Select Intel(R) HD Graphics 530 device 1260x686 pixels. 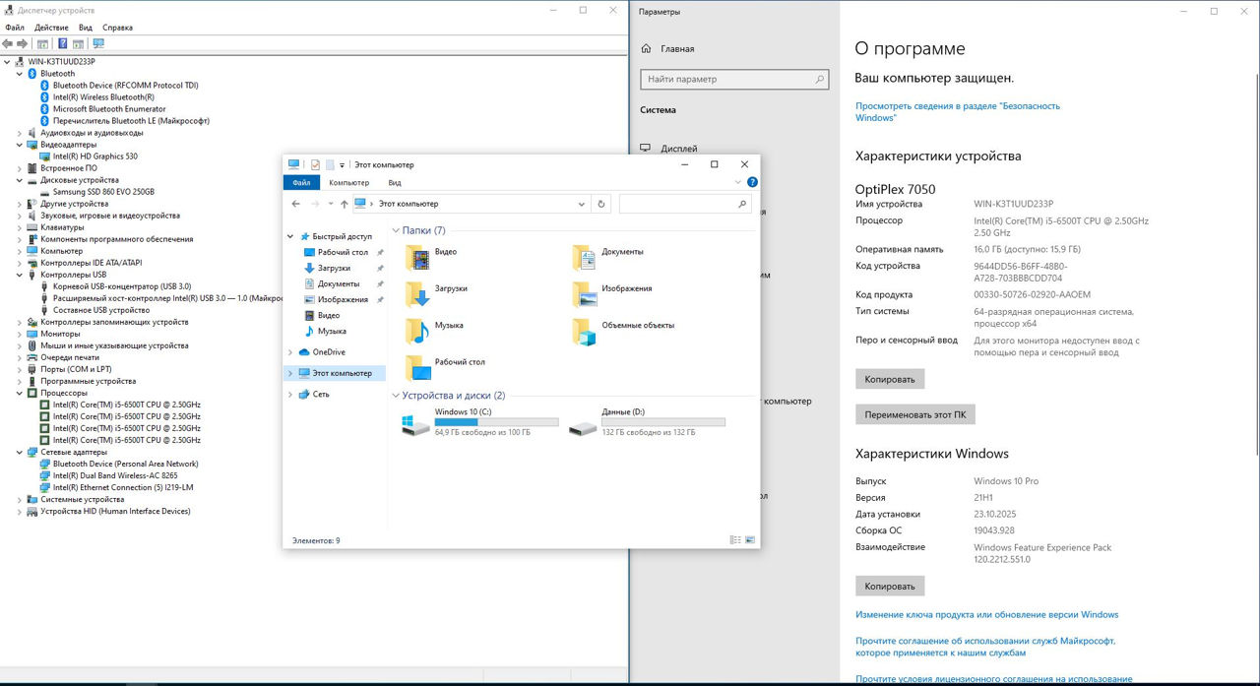(94, 156)
